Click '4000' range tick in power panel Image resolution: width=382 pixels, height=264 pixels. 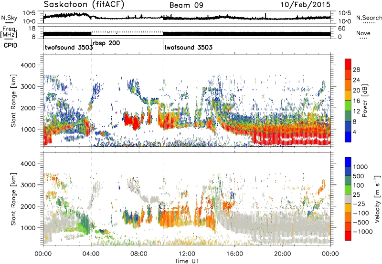coord(28,65)
